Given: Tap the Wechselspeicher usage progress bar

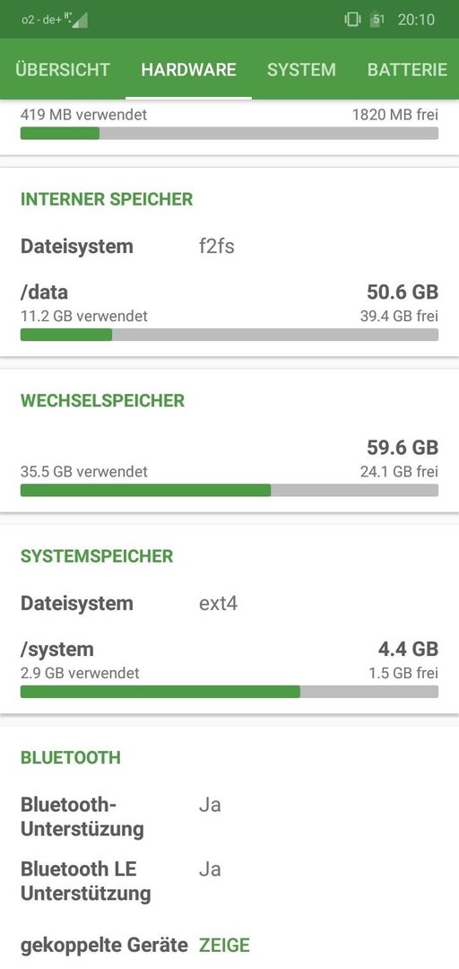Looking at the screenshot, I should tap(229, 491).
